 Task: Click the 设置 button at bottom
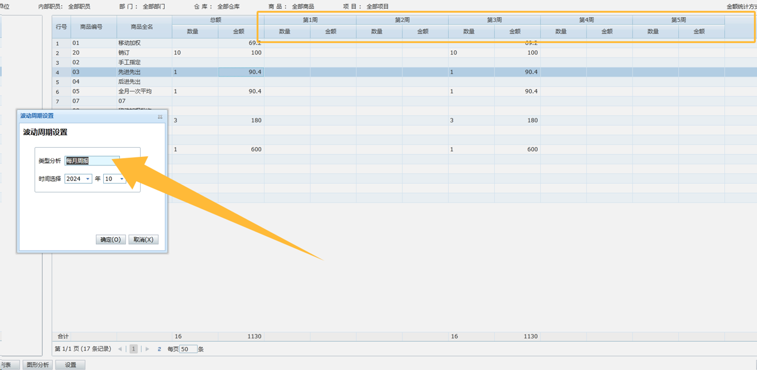pos(70,365)
